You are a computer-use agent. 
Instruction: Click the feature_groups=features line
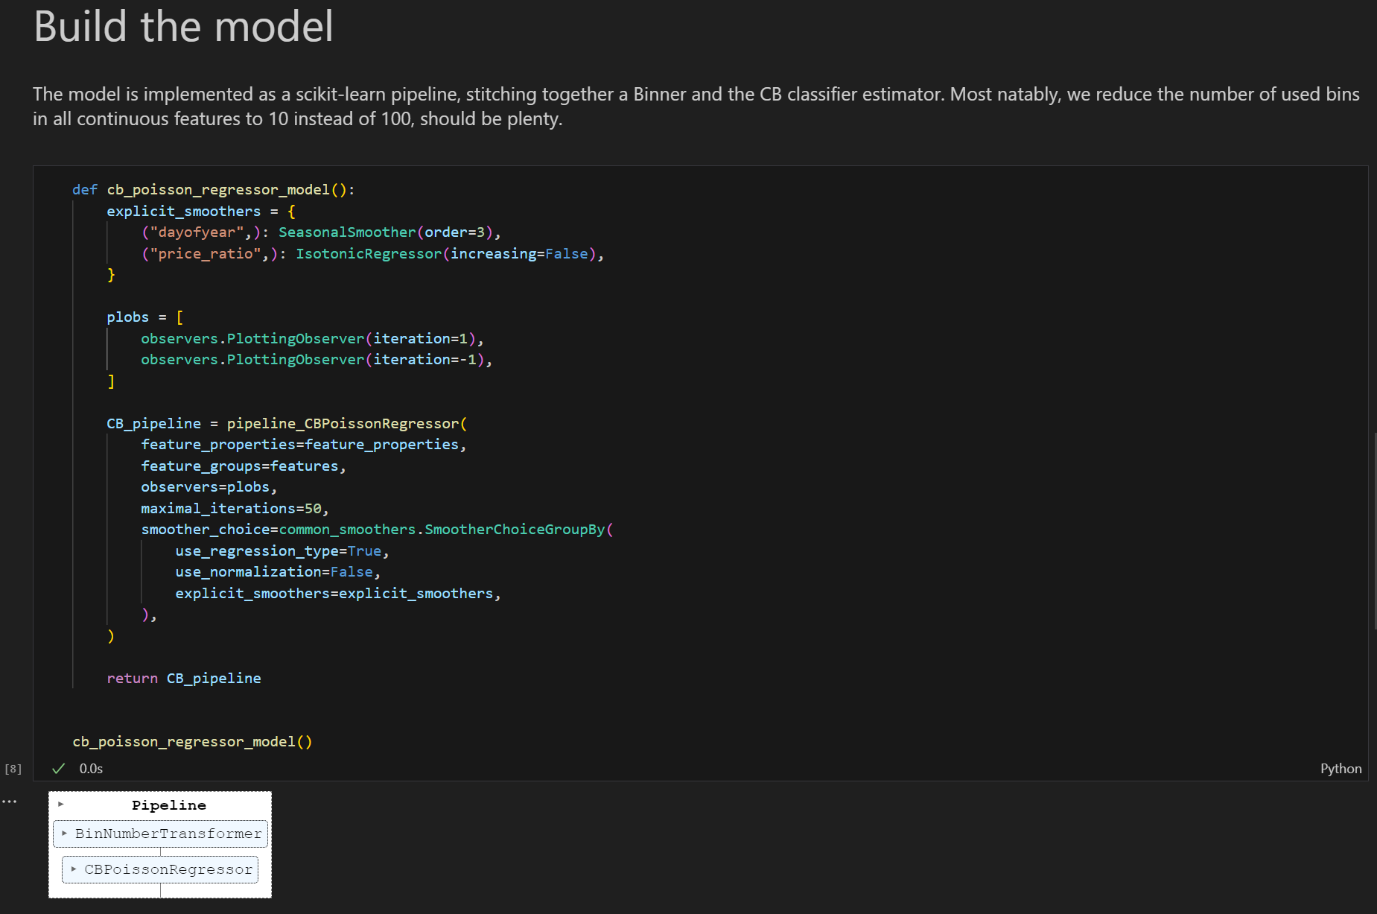pyautogui.click(x=244, y=466)
